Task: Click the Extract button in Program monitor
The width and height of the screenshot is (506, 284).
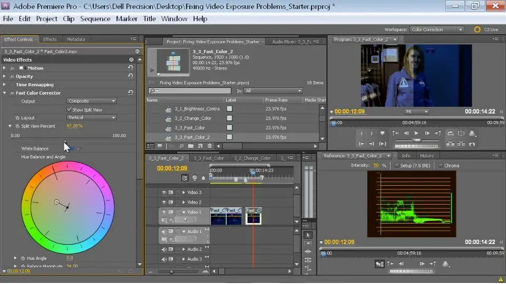Action: [x=461, y=144]
